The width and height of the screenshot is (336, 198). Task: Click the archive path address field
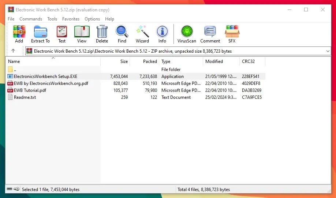click(x=178, y=51)
